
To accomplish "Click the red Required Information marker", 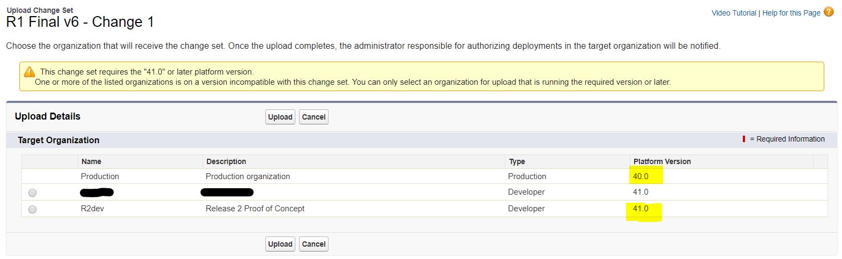I will pos(744,139).
